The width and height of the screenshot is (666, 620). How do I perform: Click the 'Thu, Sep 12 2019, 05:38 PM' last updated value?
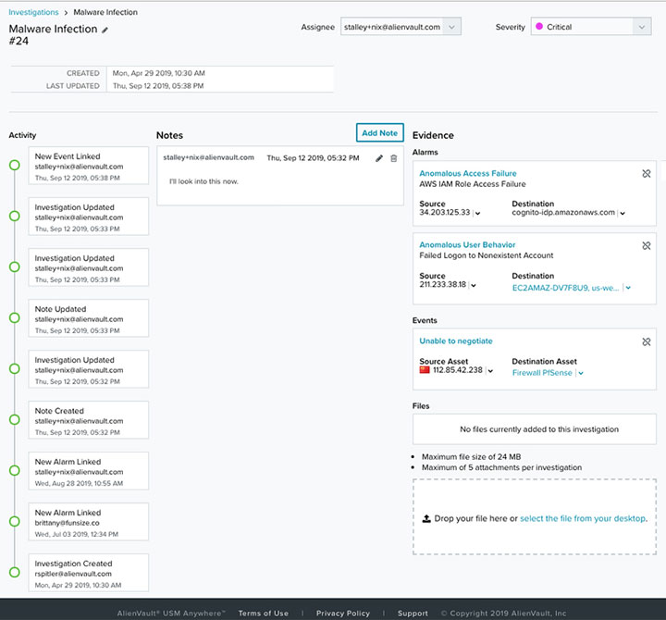click(158, 86)
